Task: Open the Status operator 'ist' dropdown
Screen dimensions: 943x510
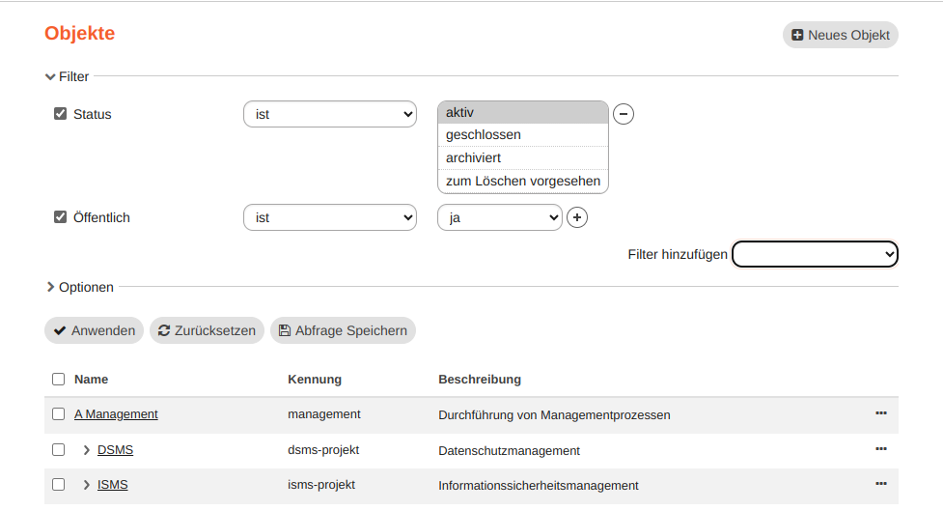Action: [x=329, y=114]
